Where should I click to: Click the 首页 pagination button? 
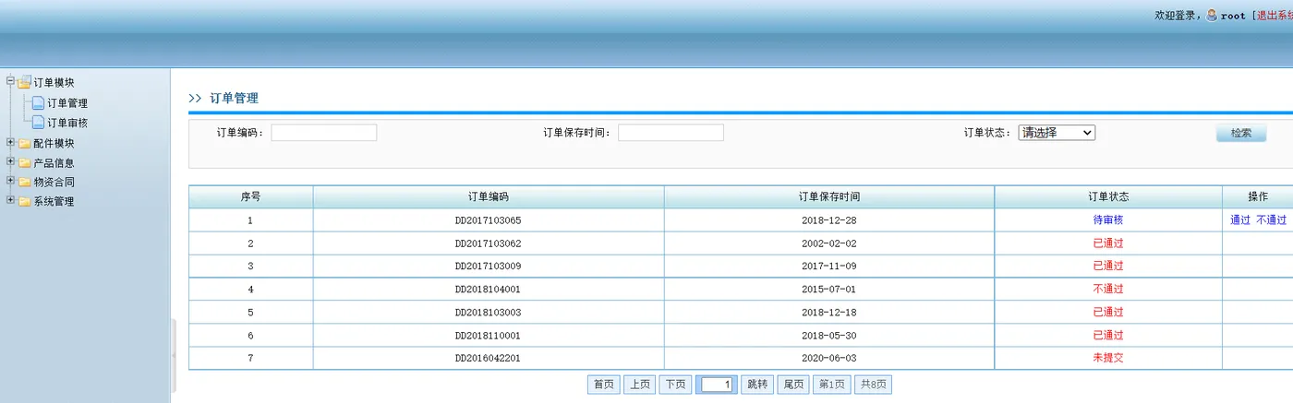point(604,385)
